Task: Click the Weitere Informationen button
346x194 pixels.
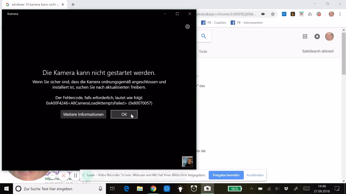Action: click(x=83, y=114)
